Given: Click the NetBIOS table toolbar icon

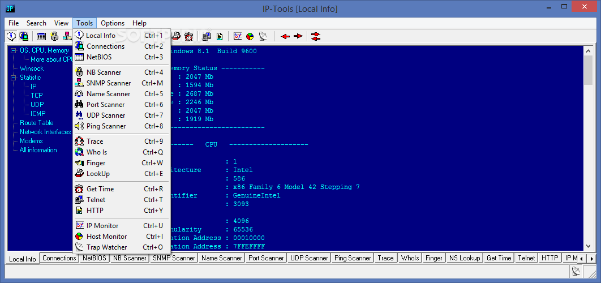Looking at the screenshot, I should coord(41,36).
